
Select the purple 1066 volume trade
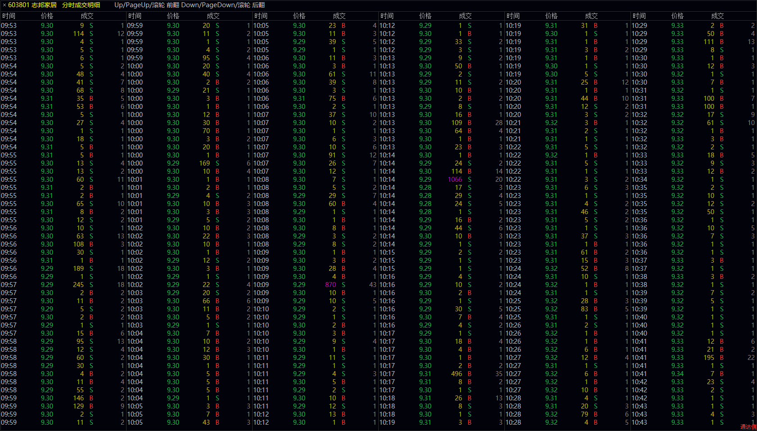[x=455, y=180]
